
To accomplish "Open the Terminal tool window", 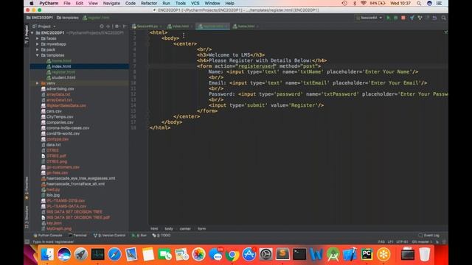I will click(x=77, y=236).
